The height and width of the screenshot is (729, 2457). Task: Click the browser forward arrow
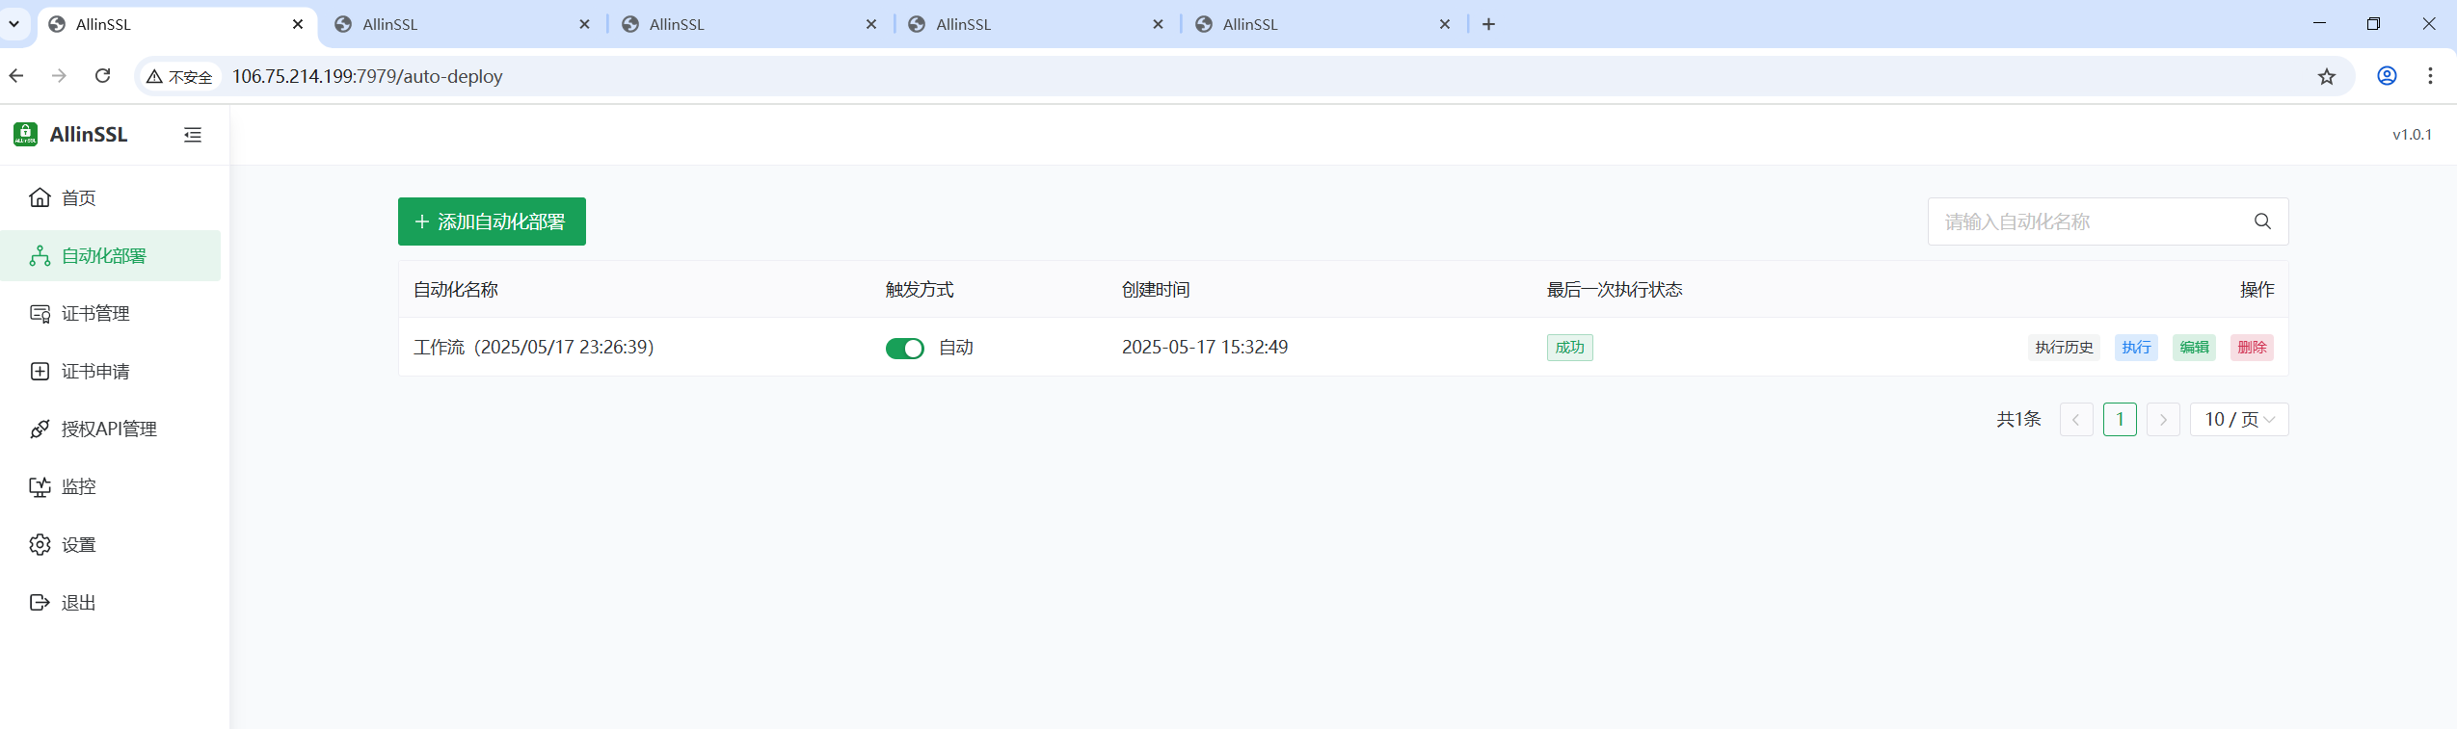[x=60, y=76]
